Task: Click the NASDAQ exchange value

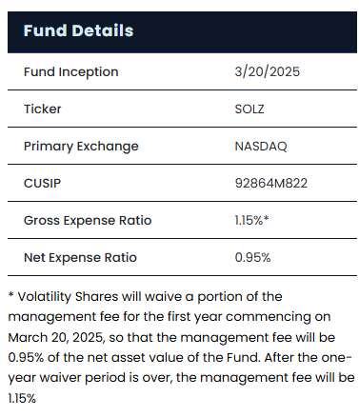Action: click(x=261, y=147)
